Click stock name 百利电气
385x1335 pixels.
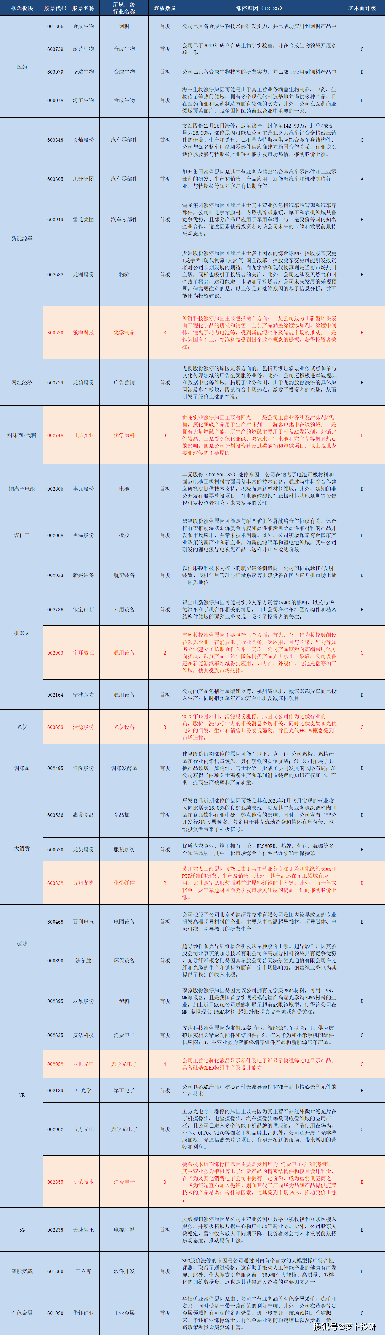pyautogui.click(x=83, y=922)
